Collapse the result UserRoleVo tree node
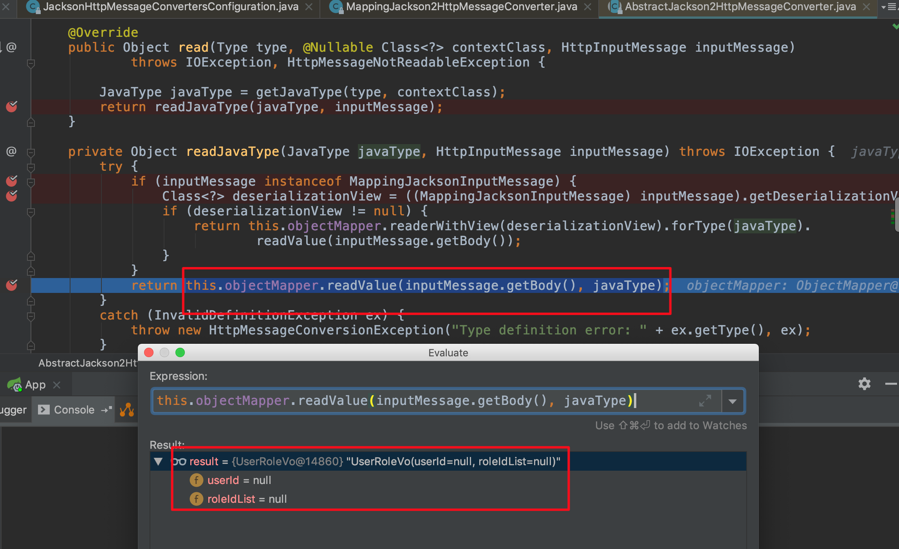The width and height of the screenshot is (899, 549). 158,461
